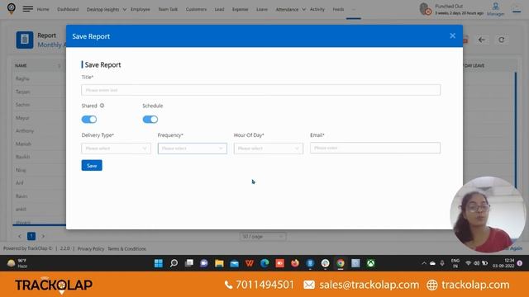Click the back arrow icon
The height and width of the screenshot is (297, 529).
[x=482, y=40]
